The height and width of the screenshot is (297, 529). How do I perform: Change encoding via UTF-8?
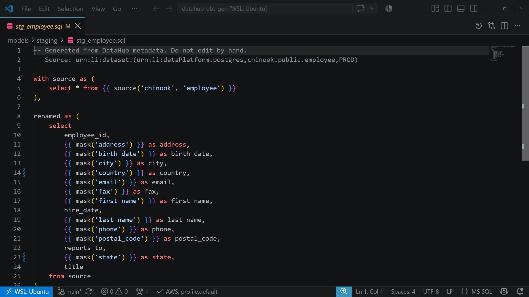point(431,291)
